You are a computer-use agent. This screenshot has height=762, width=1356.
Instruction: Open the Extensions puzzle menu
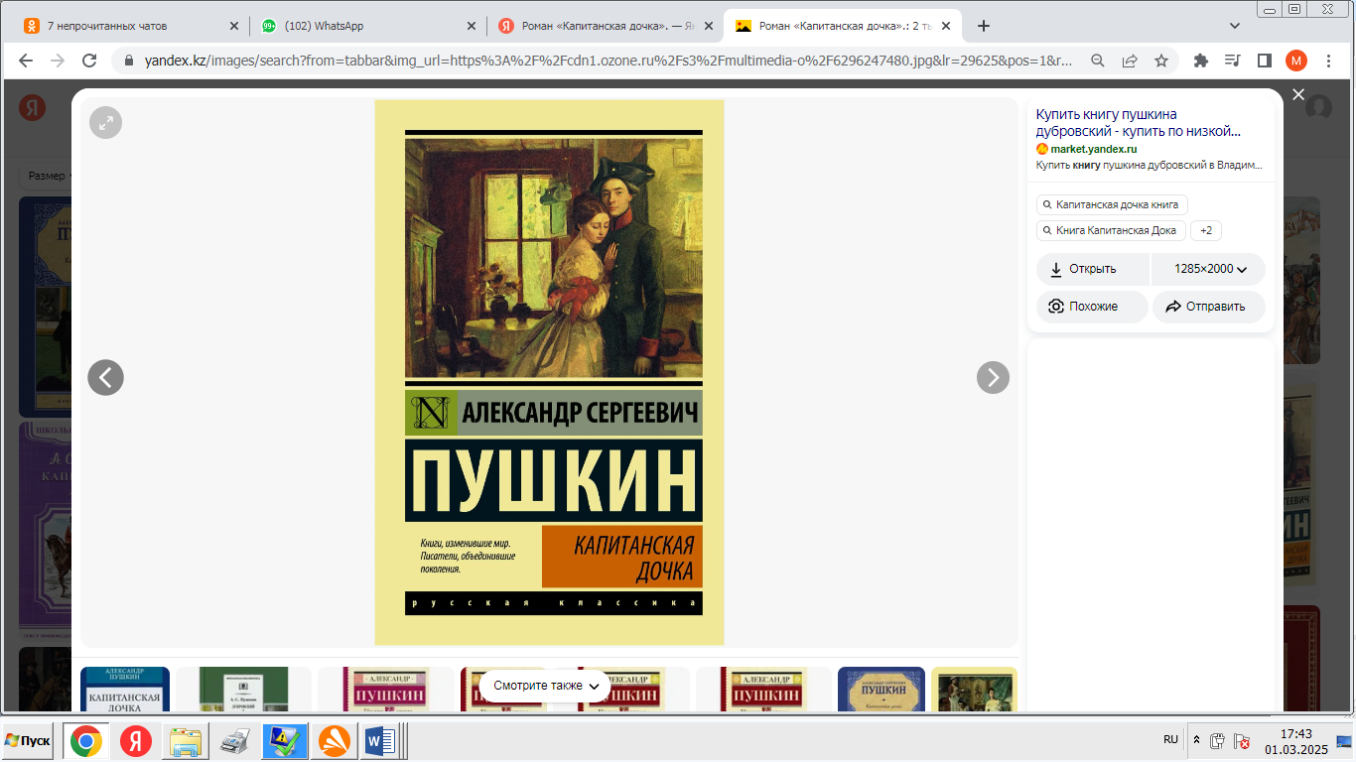click(x=1201, y=61)
